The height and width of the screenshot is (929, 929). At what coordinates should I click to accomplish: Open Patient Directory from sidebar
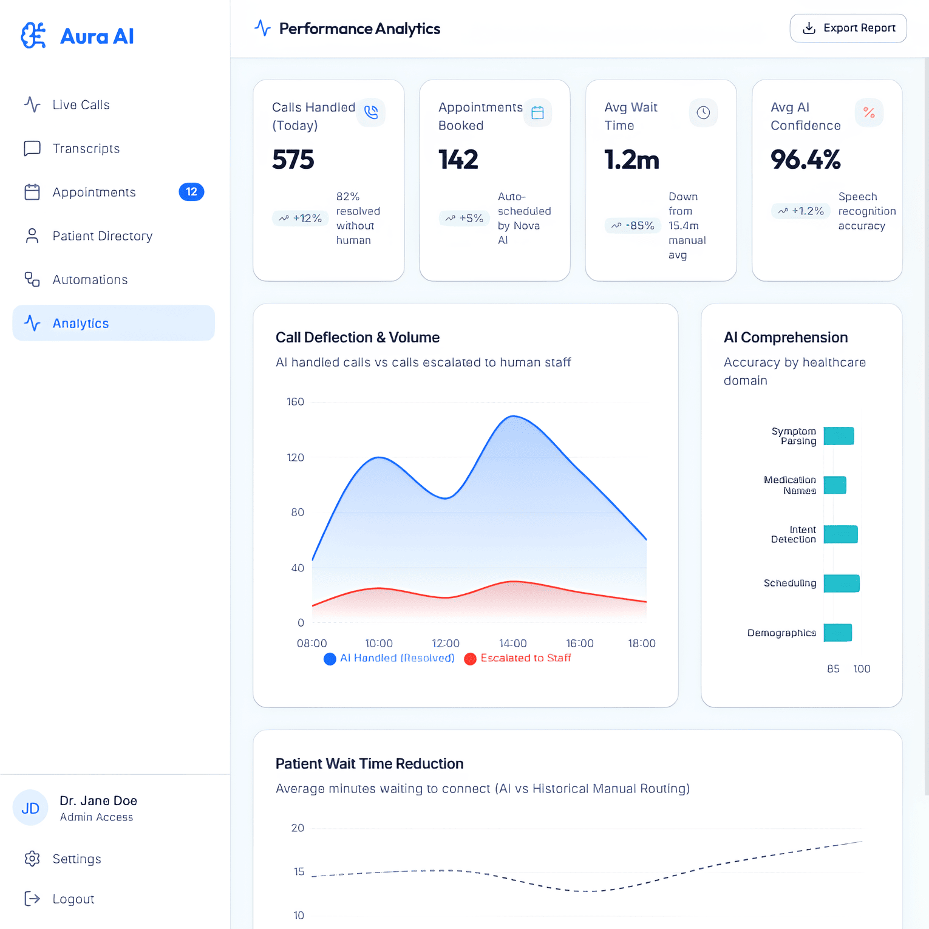click(x=102, y=236)
